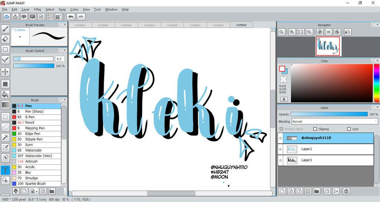Image resolution: width=380 pixels, height=202 pixels.
Task: Adjust the layer Opacity slider
Action: click(x=329, y=114)
